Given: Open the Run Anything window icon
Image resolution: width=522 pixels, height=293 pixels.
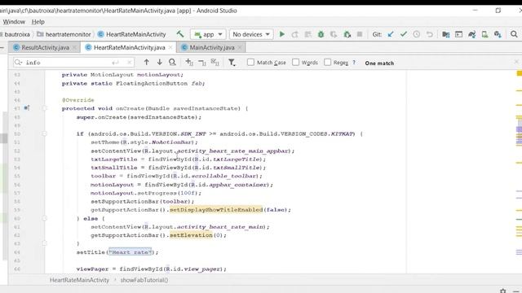Looking at the screenshot, I should click(458, 34).
